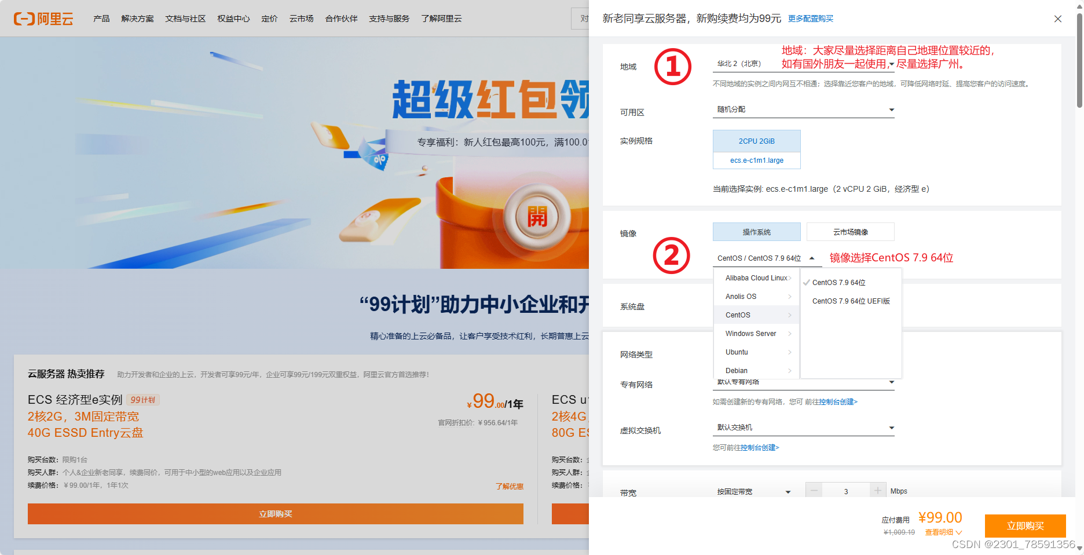Click the 開 red envelope button on banner
This screenshot has width=1084, height=555.
point(537,217)
